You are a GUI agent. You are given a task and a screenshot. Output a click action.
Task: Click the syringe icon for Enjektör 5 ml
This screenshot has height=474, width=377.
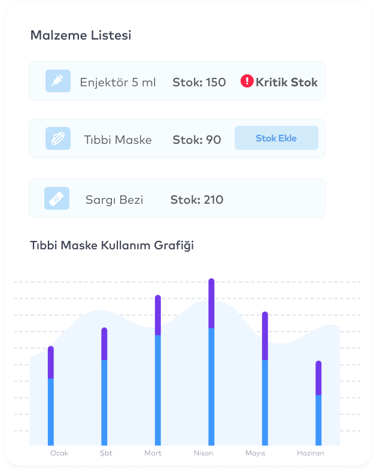[x=58, y=81]
